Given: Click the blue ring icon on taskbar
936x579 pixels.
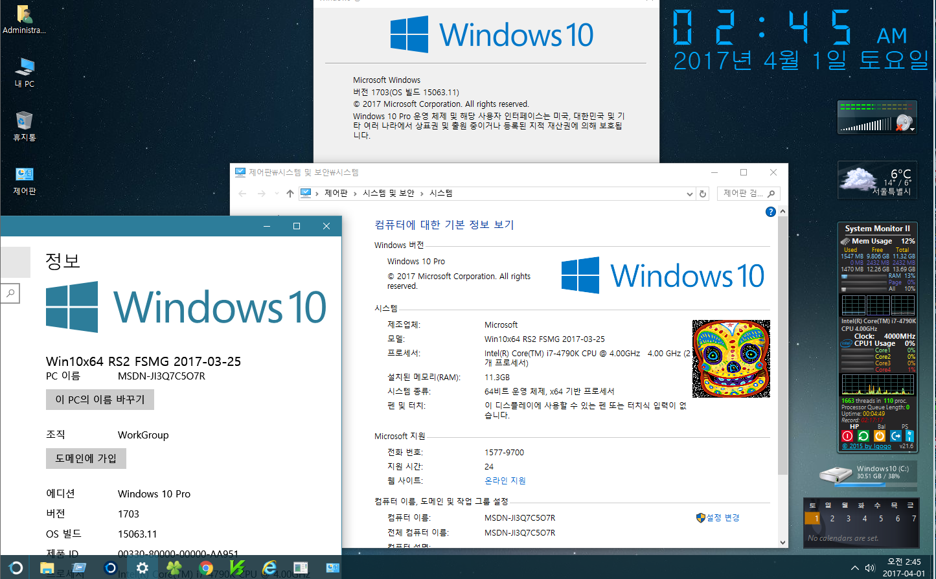Looking at the screenshot, I should (x=111, y=568).
